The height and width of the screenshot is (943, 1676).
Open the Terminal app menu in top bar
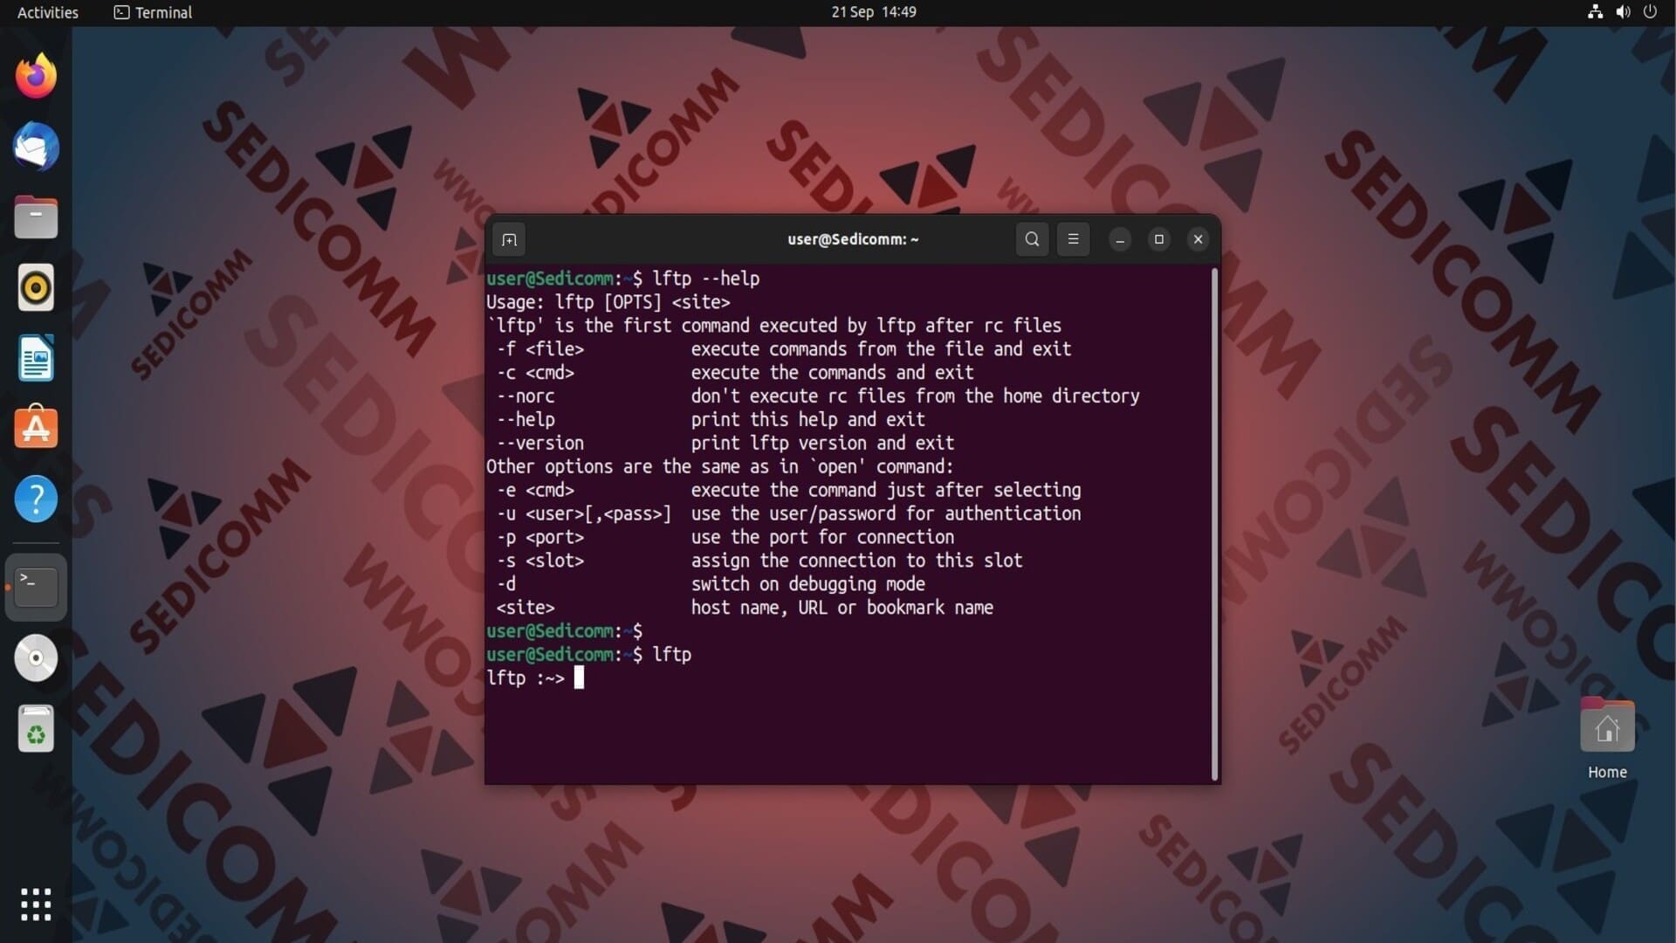coord(153,12)
